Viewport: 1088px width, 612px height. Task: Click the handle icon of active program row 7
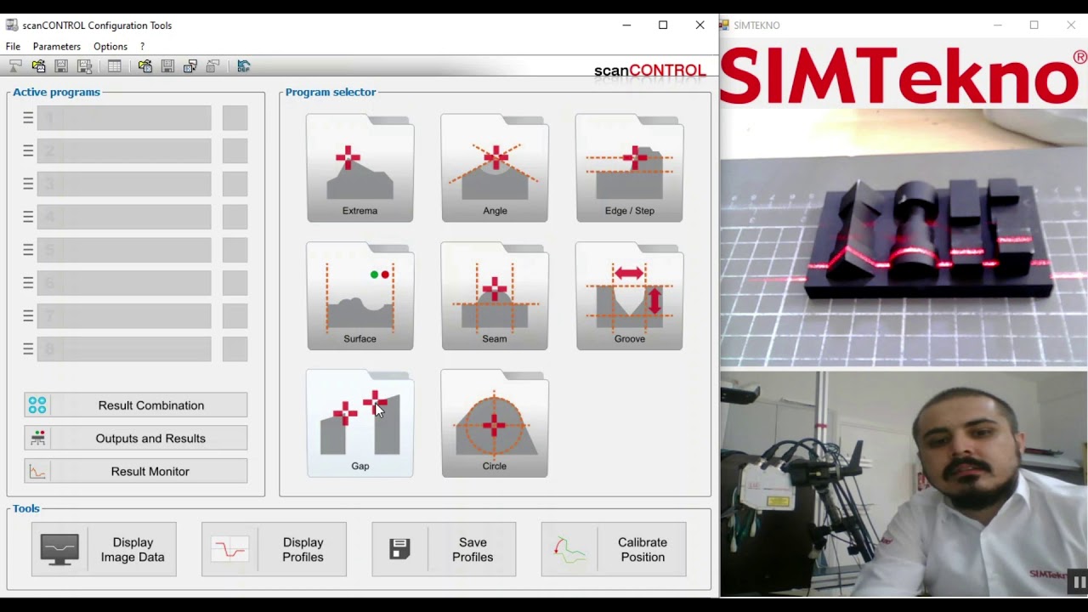coord(28,315)
